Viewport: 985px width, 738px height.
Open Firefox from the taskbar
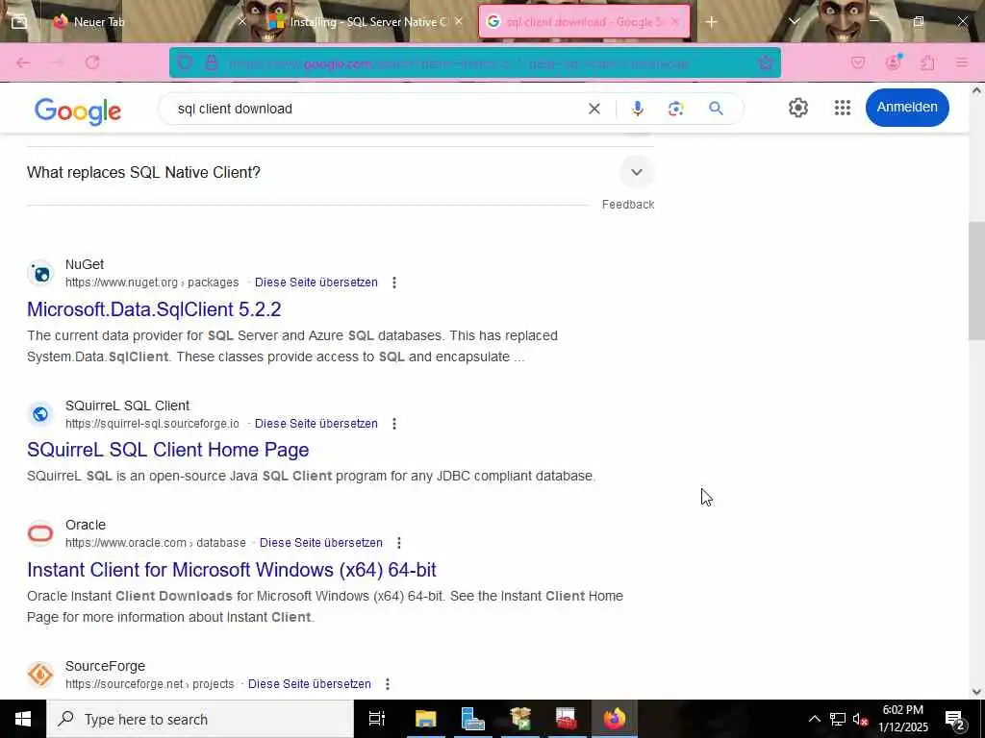tap(615, 719)
